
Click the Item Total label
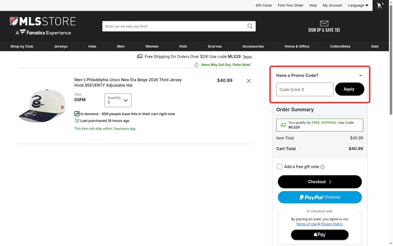click(285, 138)
